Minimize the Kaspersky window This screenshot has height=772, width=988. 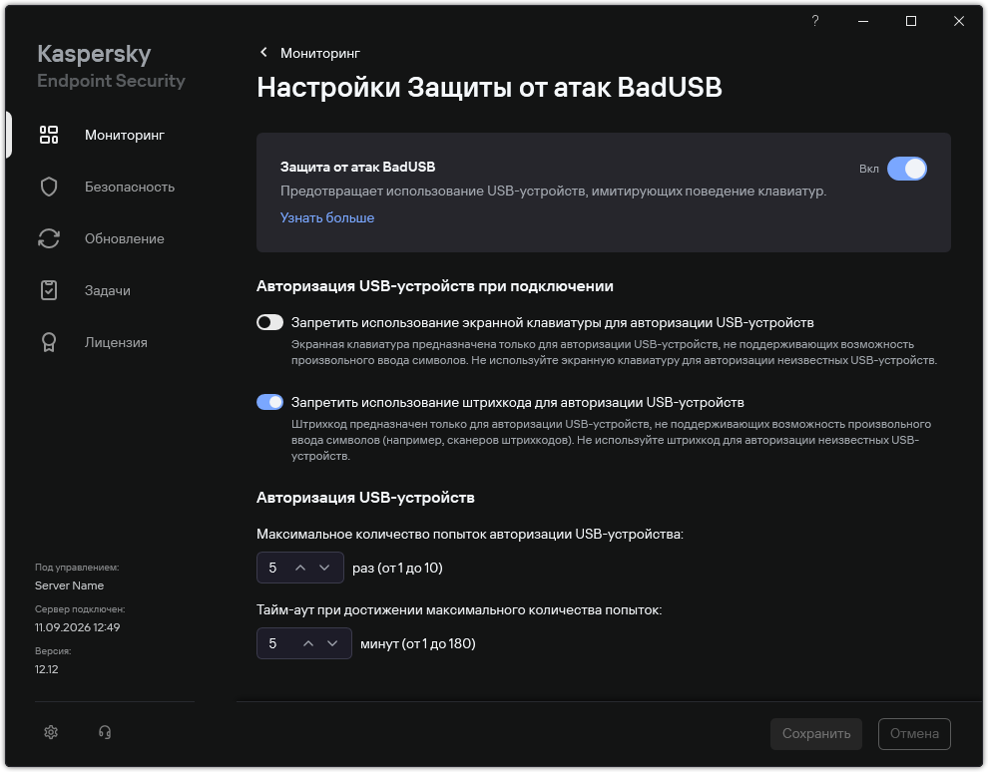pos(863,21)
